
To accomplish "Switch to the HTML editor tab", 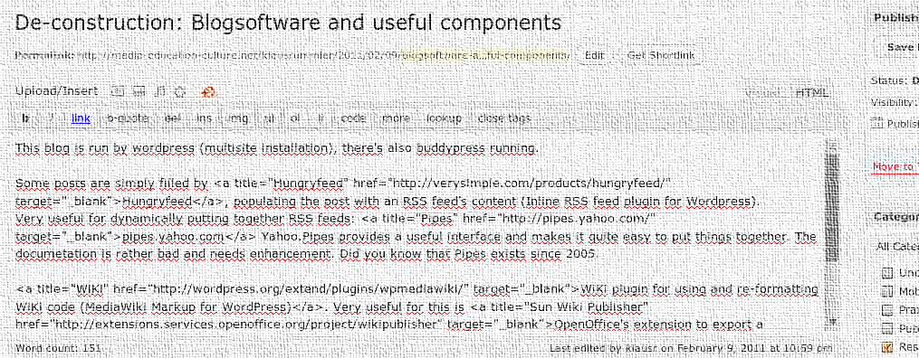I will pos(812,93).
